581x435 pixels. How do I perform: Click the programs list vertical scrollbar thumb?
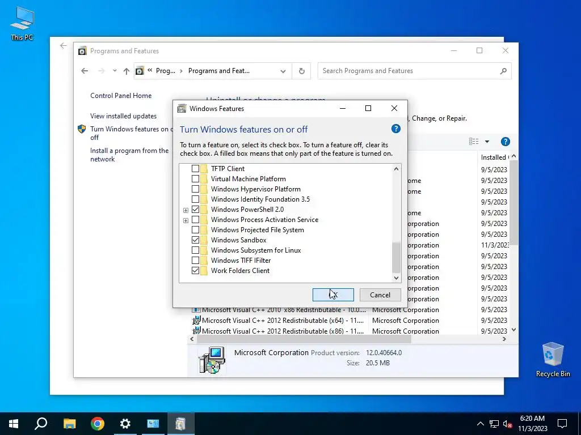point(513,203)
